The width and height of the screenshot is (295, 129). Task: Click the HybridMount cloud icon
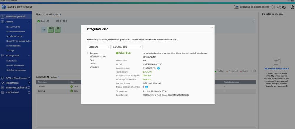click(2, 83)
